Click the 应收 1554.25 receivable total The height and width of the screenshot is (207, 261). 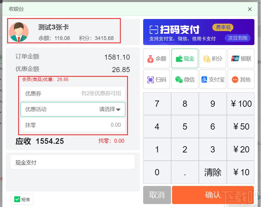[40, 141]
